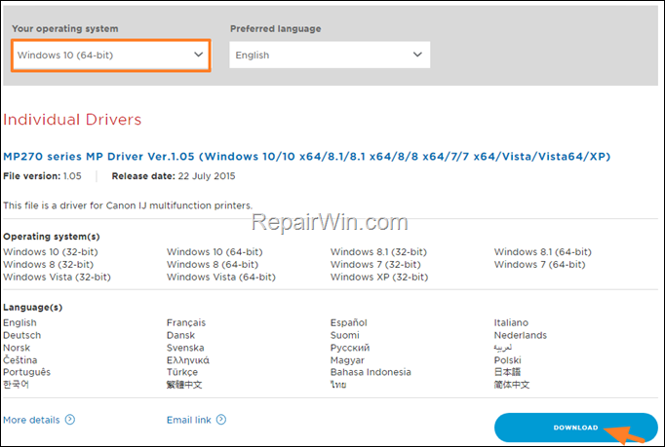The height and width of the screenshot is (447, 665).
Task: Click Bahasa Indonesia in the language list
Action: point(371,372)
